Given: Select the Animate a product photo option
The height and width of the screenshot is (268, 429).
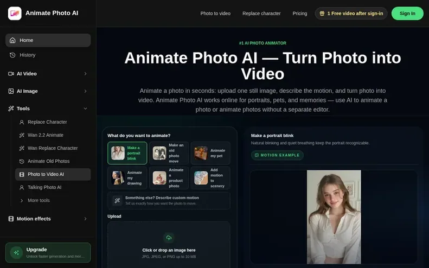Looking at the screenshot, I should tap(169, 178).
